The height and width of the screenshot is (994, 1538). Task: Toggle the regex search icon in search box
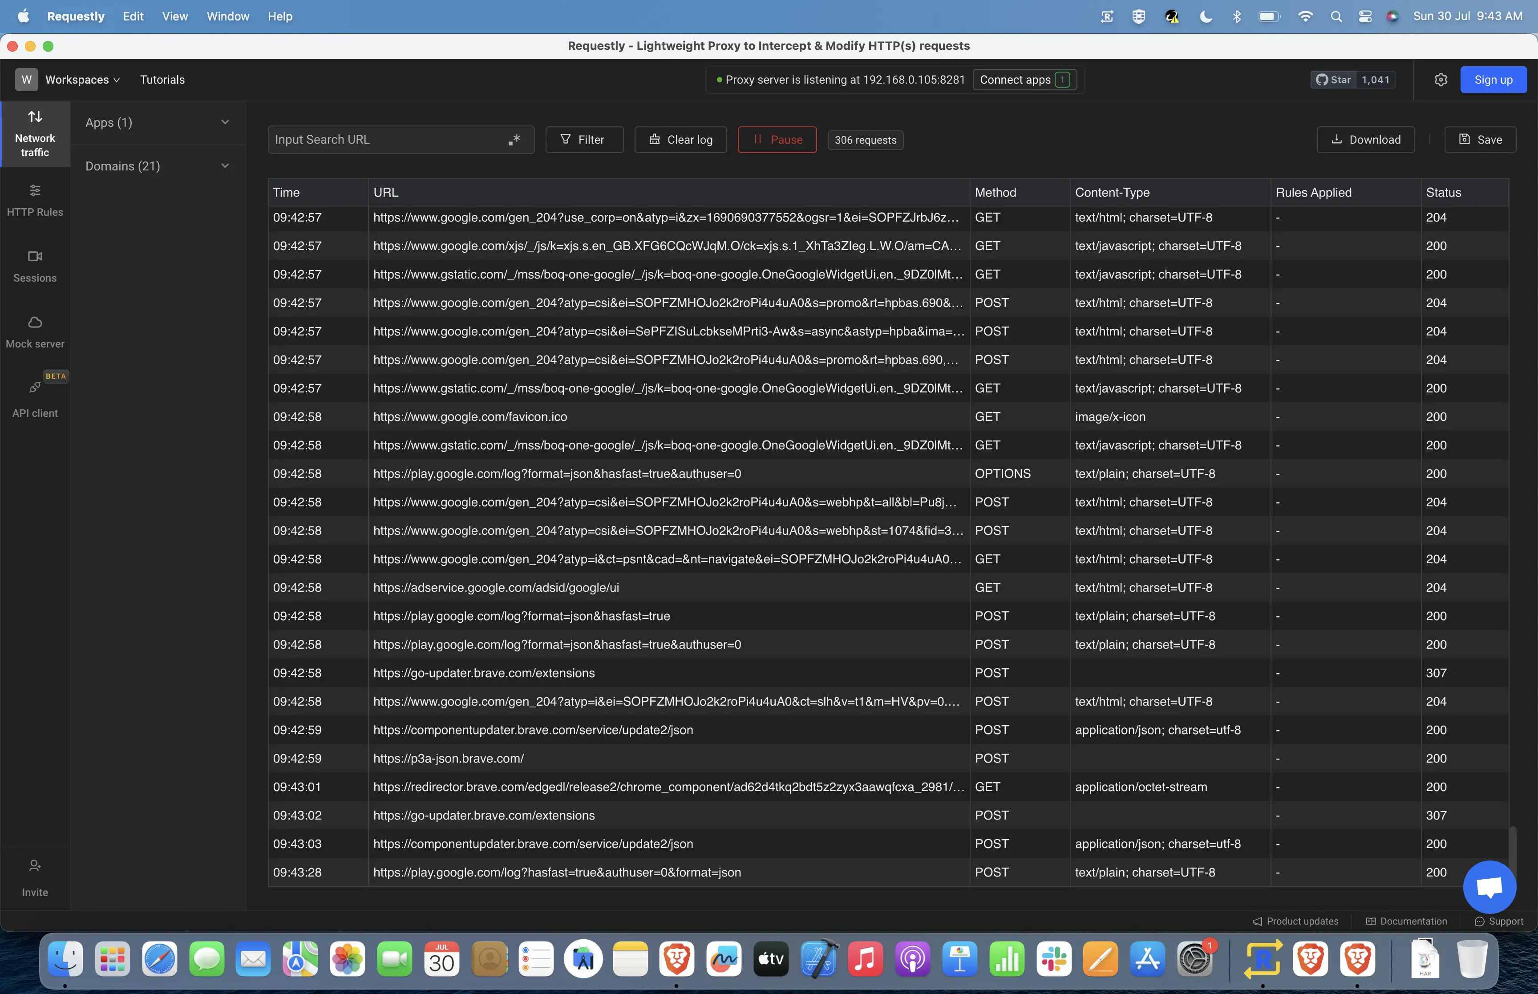[514, 139]
